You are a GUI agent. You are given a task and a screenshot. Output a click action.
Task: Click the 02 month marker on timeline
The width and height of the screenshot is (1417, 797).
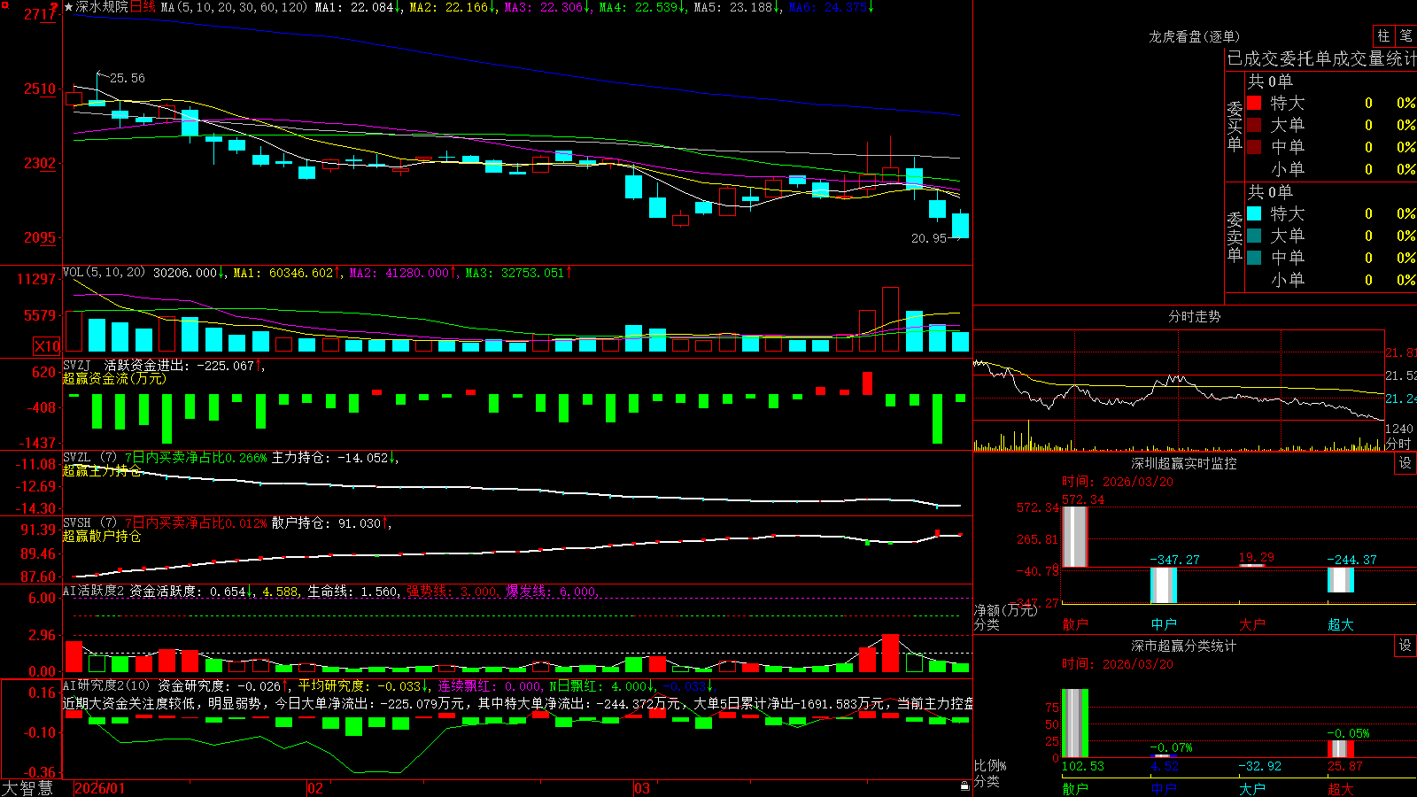click(315, 788)
